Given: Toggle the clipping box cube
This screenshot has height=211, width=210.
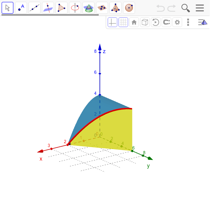Looking at the screenshot, I should [x=145, y=22].
